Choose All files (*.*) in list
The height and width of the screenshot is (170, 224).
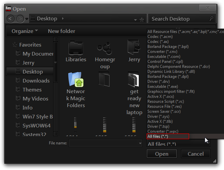[x=185, y=136]
